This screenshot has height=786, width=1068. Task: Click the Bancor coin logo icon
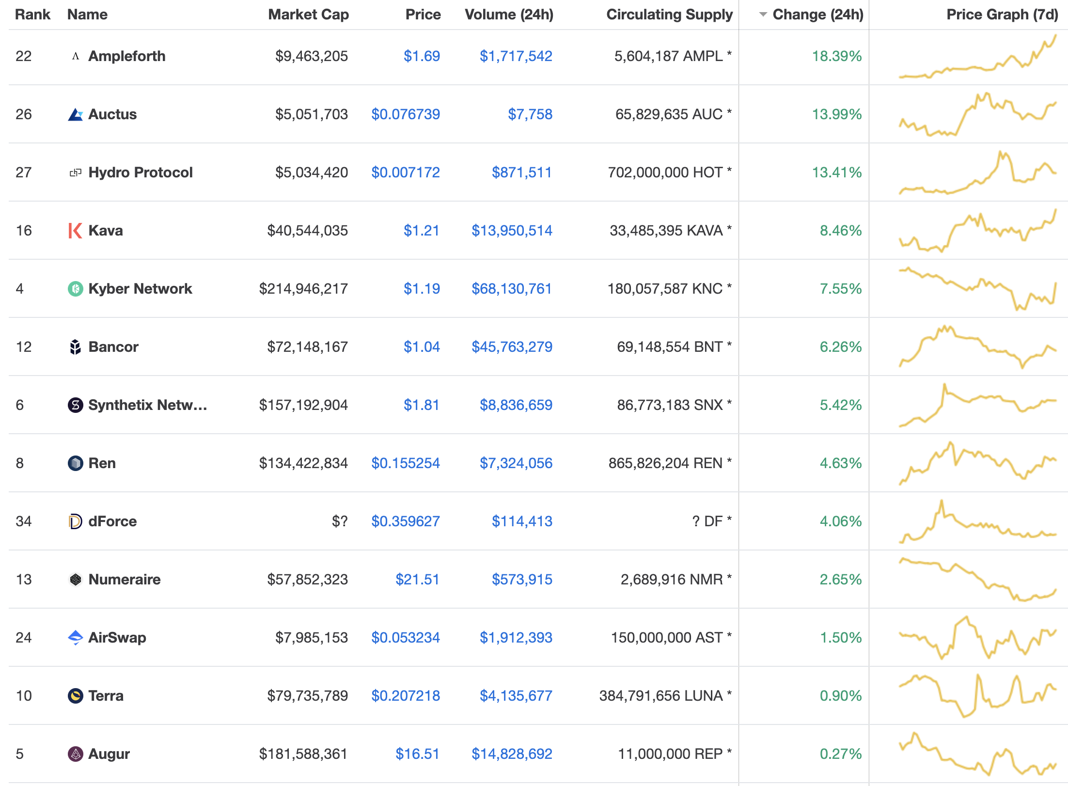(75, 347)
